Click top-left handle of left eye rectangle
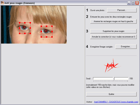This screenshot has width=140, height=105. click(x=20, y=23)
